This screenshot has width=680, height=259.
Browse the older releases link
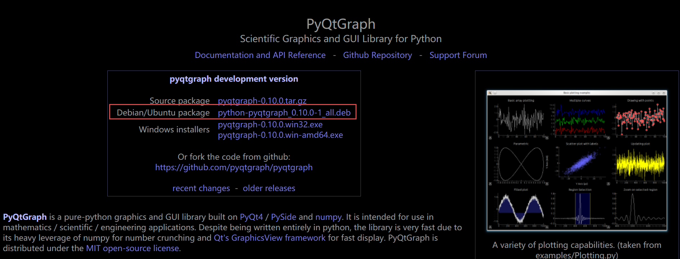coord(269,188)
